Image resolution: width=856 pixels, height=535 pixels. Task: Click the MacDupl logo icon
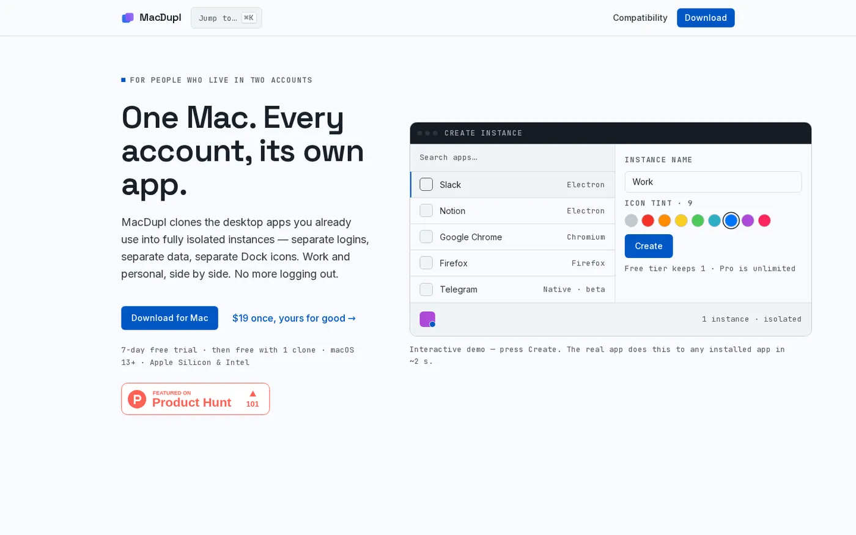[128, 18]
